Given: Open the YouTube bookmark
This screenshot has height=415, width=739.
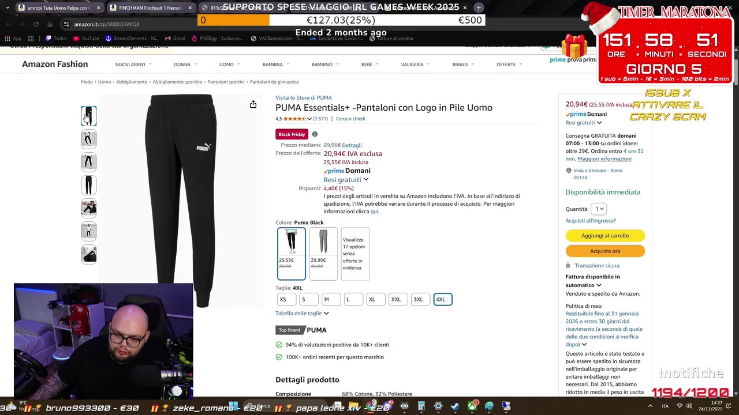Looking at the screenshot, I should click(x=86, y=39).
